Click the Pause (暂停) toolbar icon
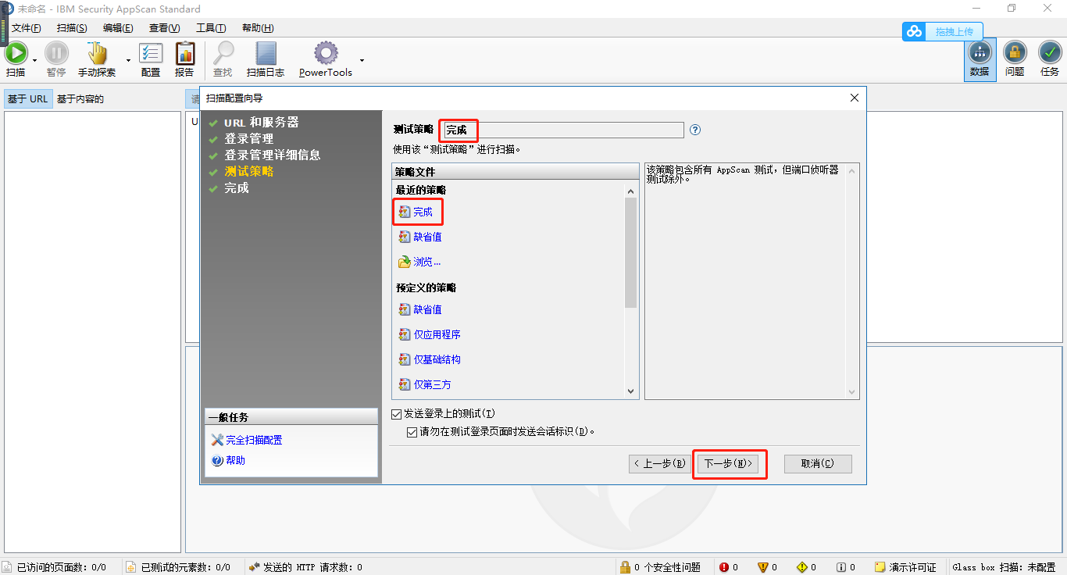This screenshot has height=575, width=1067. pos(56,53)
